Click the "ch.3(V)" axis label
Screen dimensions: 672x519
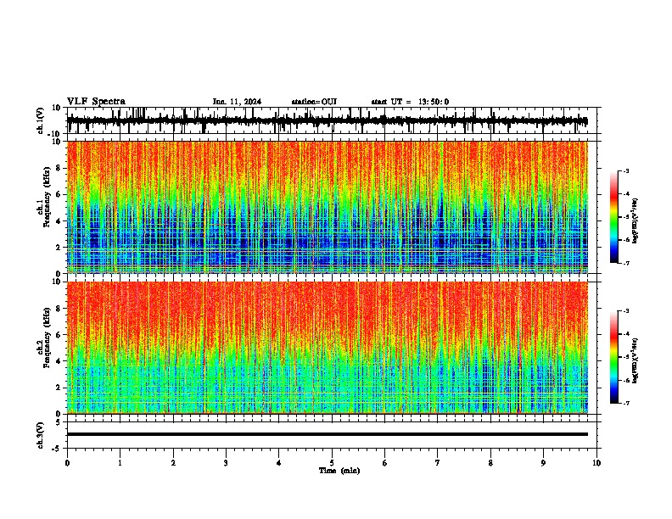pos(41,436)
